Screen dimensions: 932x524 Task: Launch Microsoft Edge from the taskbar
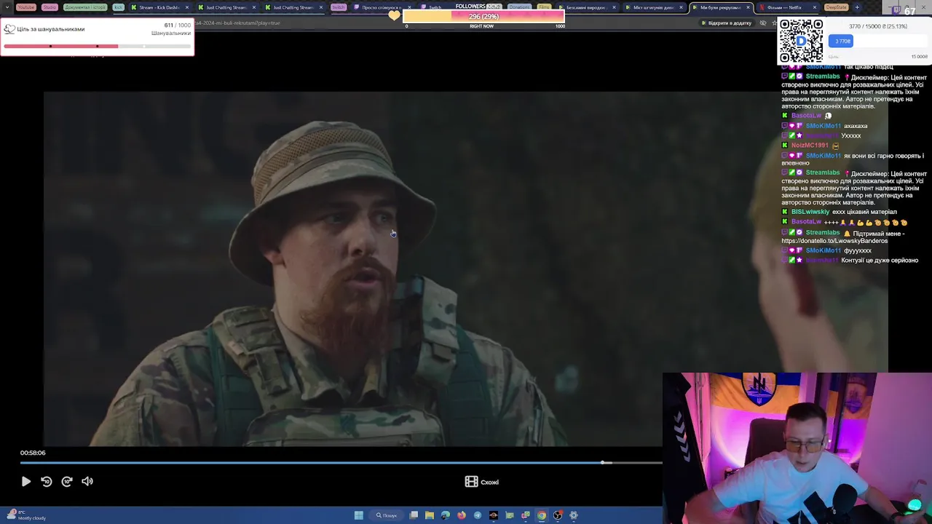click(446, 515)
